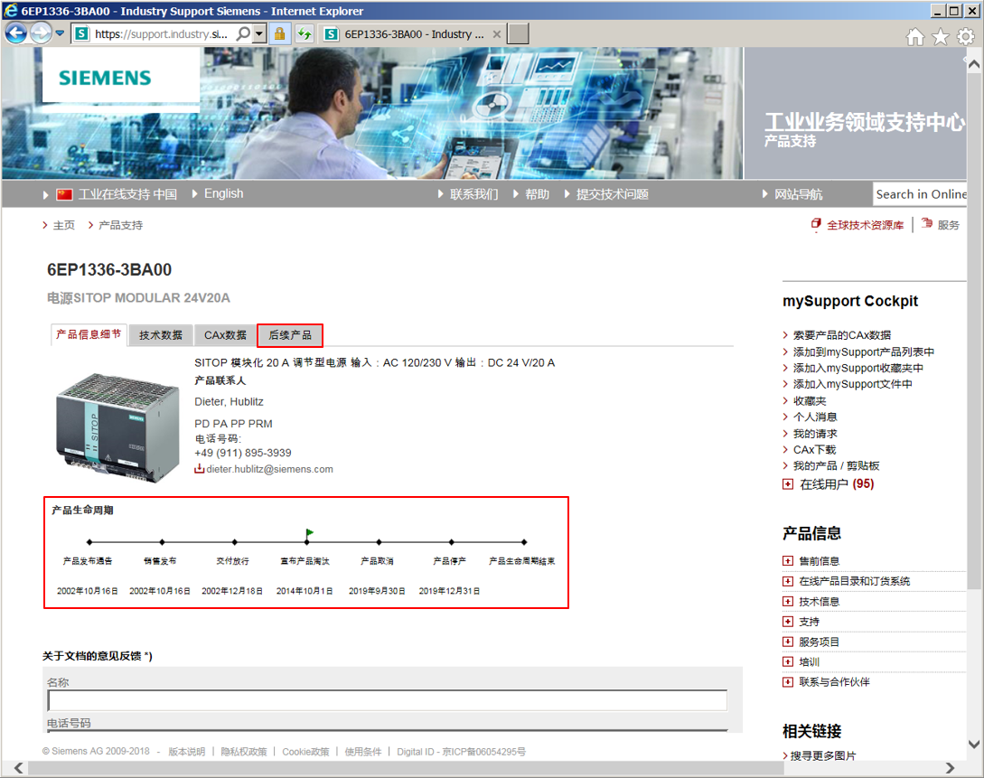
Task: Open the recent pages dropdown arrow
Action: click(60, 33)
